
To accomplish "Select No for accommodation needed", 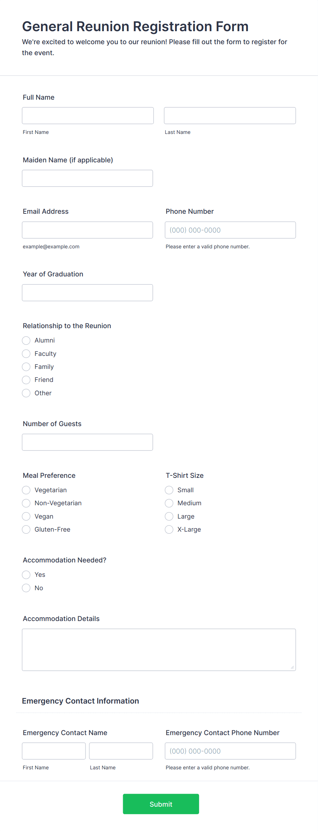I will 26,588.
